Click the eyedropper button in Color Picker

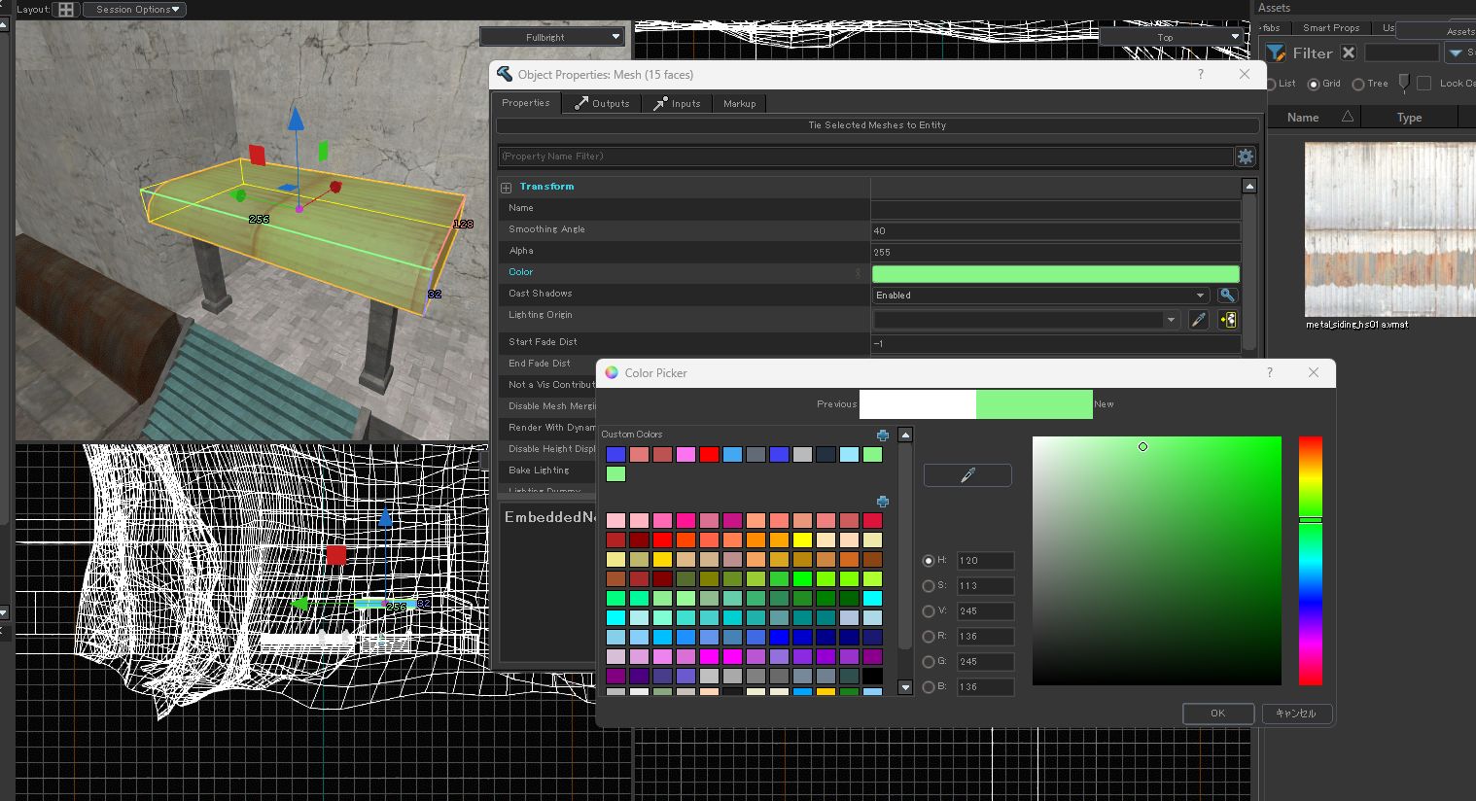coord(966,474)
